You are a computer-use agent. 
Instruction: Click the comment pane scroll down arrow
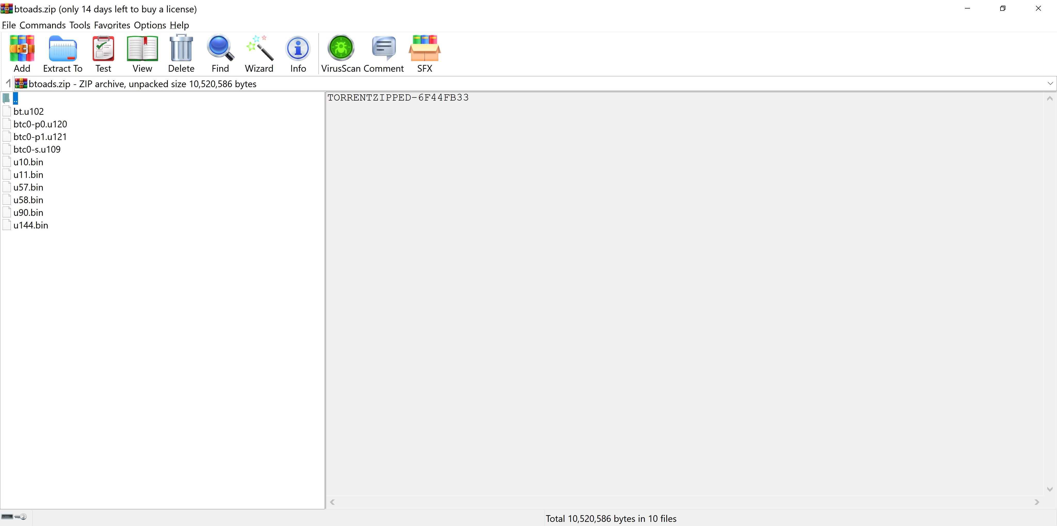1050,489
